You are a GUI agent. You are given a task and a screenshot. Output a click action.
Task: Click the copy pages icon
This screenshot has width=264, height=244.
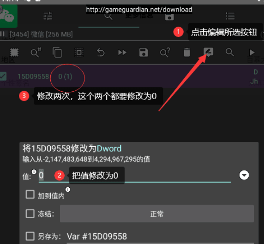(57, 52)
